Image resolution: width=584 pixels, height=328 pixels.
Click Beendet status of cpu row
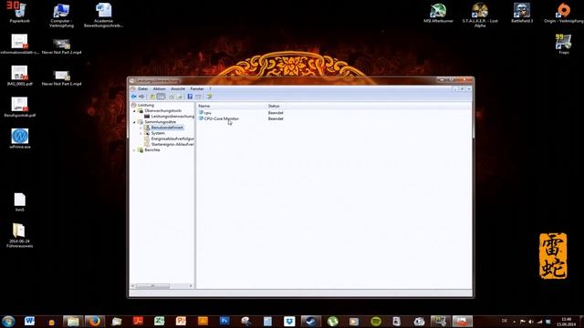276,113
